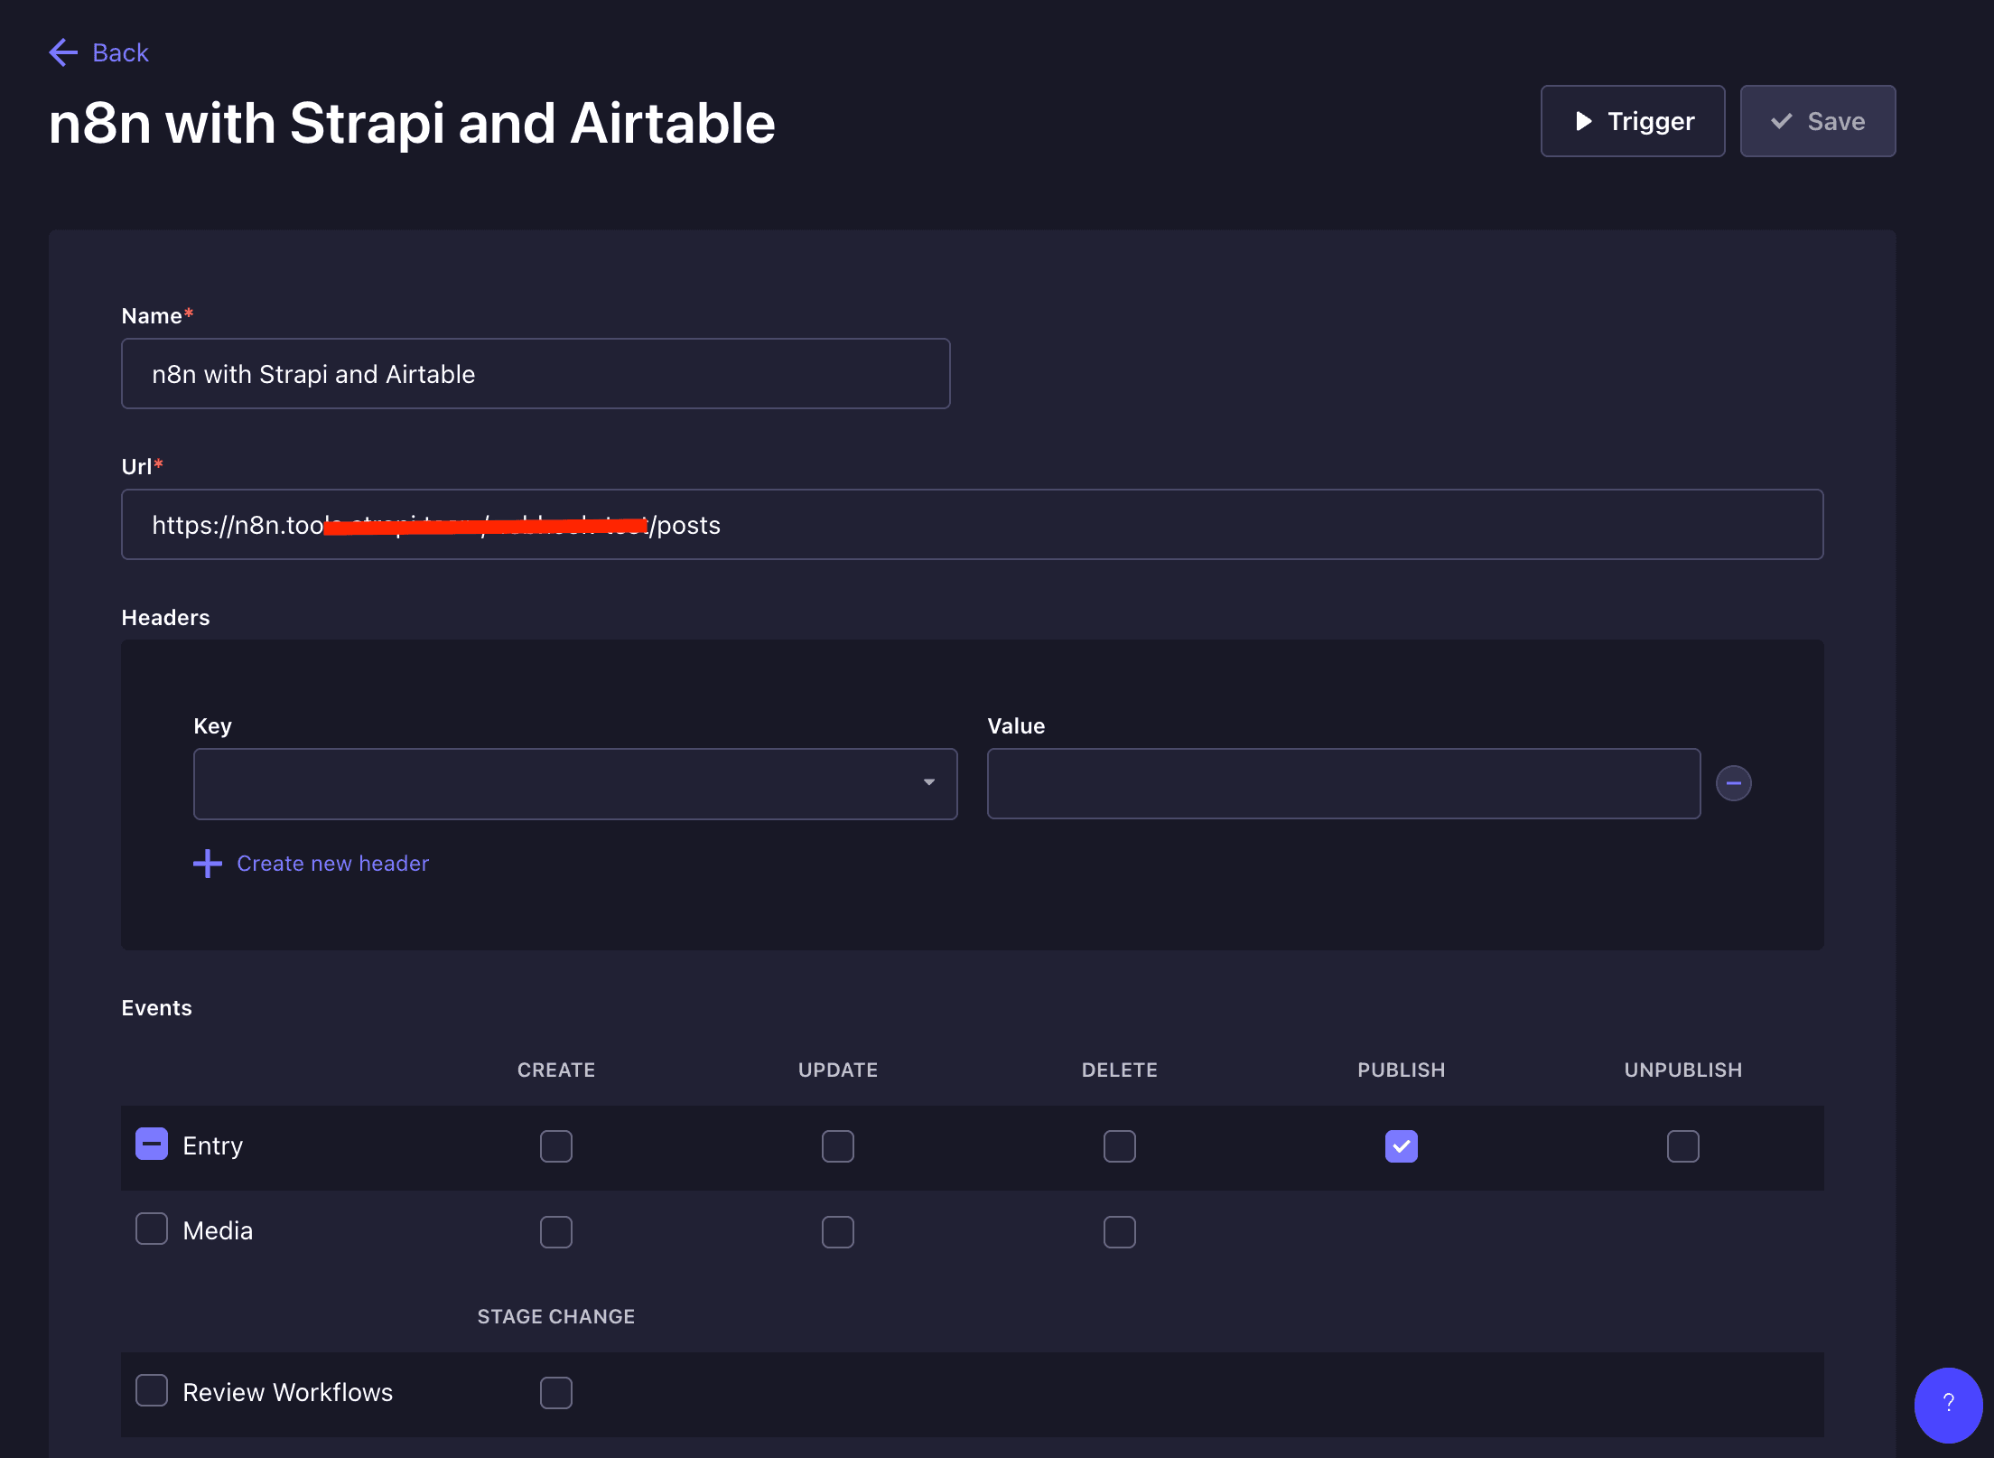This screenshot has height=1458, width=1994.
Task: Save the webhook configuration
Action: (x=1817, y=121)
